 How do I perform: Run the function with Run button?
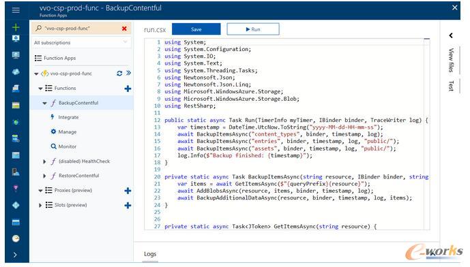click(x=253, y=29)
